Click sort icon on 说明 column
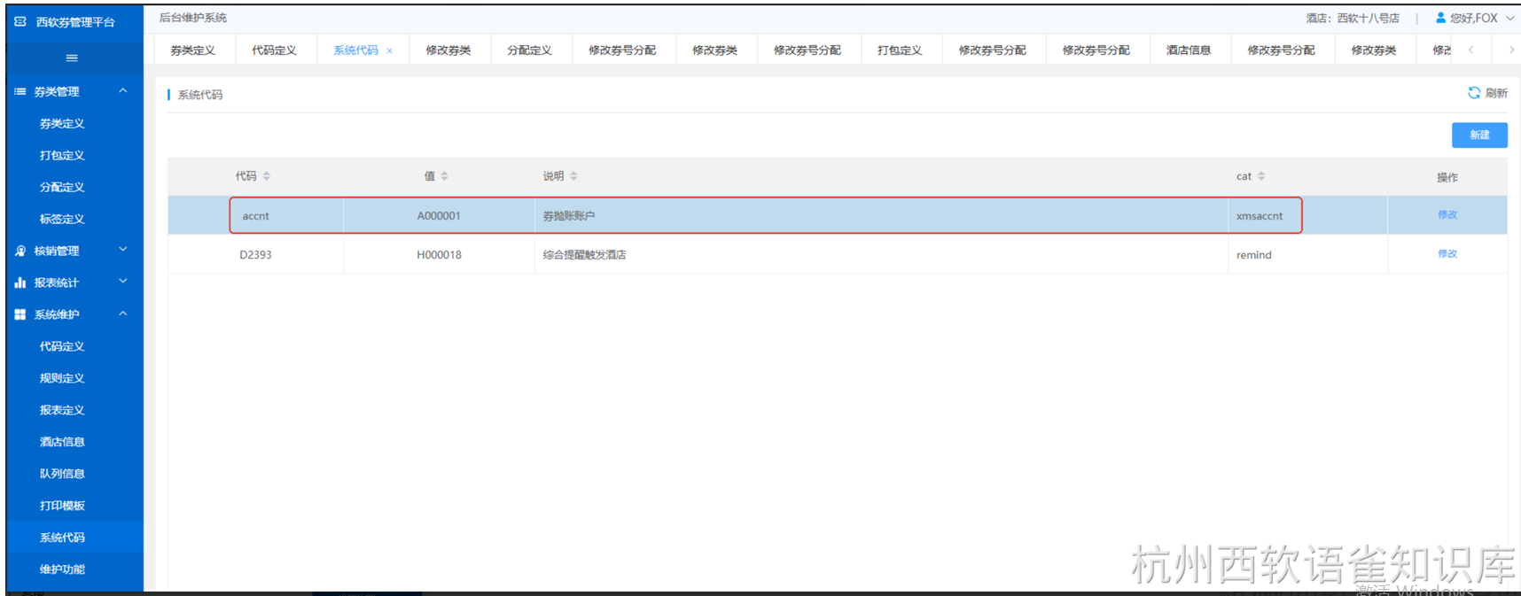Viewport: 1521px width, 596px height. [574, 176]
